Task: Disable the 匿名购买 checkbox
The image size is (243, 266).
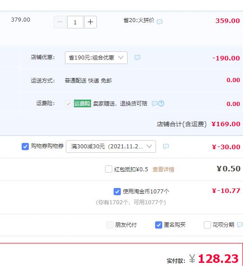Action: [x=159, y=225]
